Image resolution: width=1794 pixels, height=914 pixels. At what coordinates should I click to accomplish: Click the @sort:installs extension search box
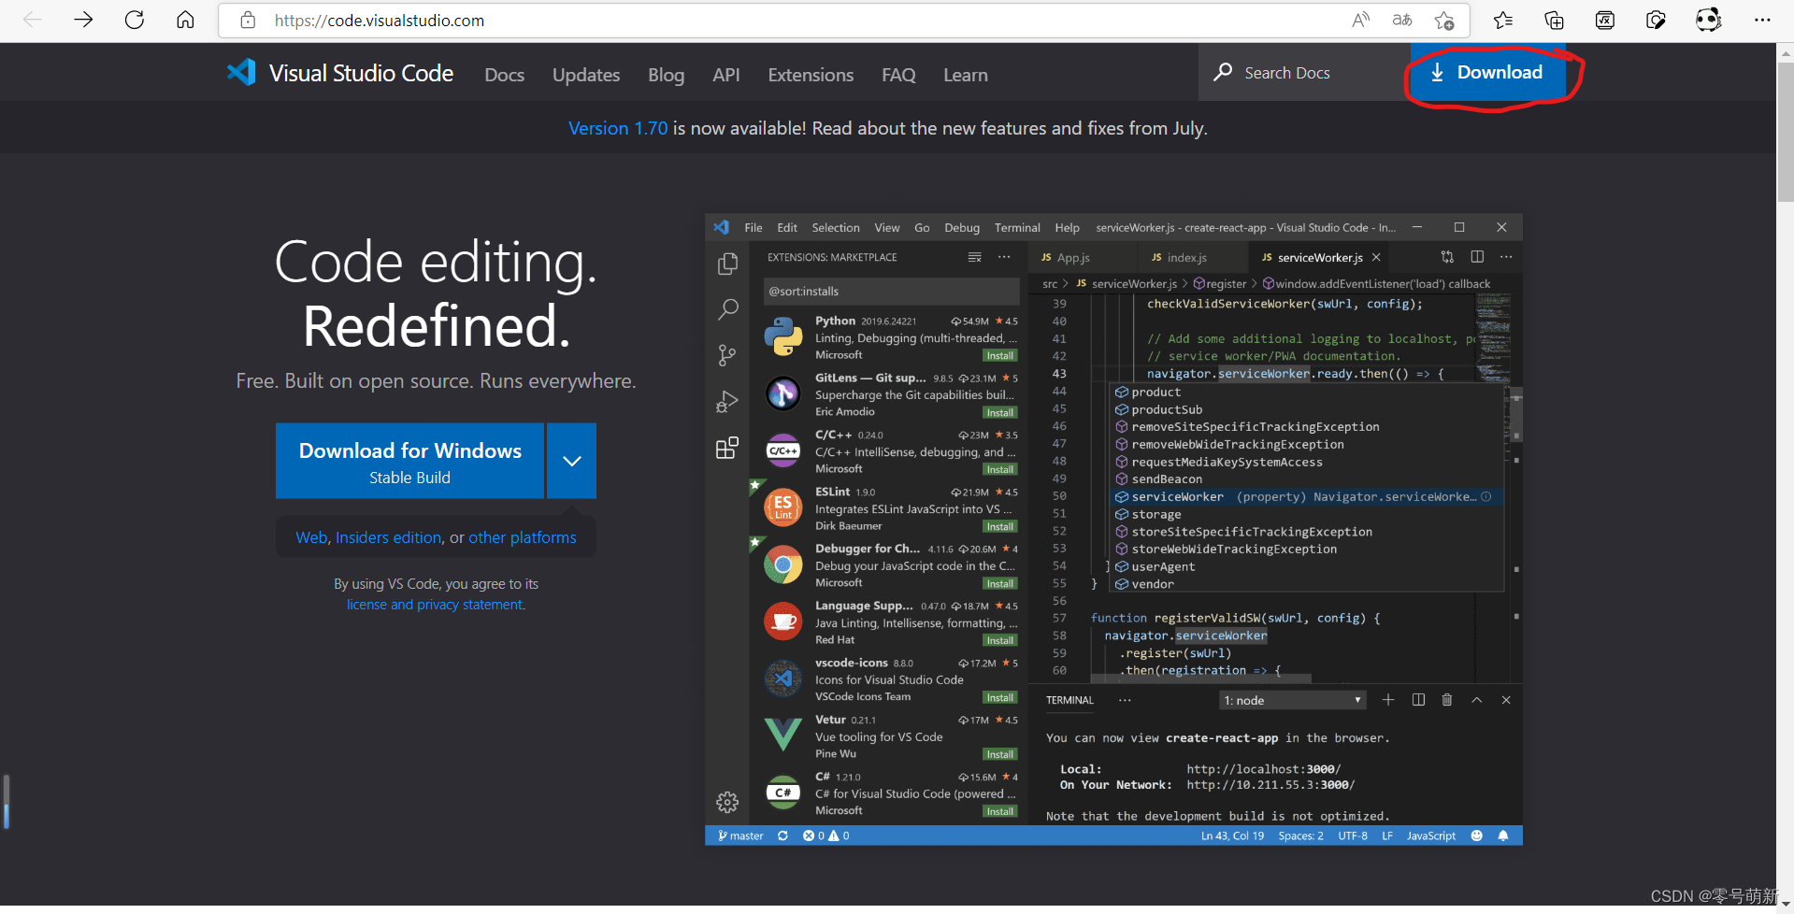[891, 291]
